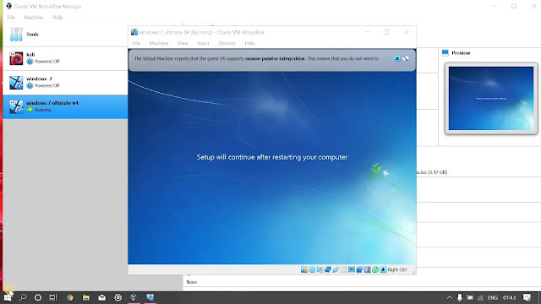Click the network adapter status icon
The image size is (541, 304).
point(328,269)
